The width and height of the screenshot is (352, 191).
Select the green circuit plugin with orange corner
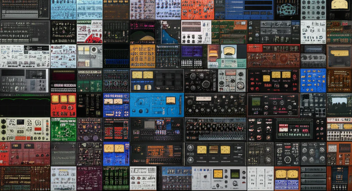(x=229, y=32)
